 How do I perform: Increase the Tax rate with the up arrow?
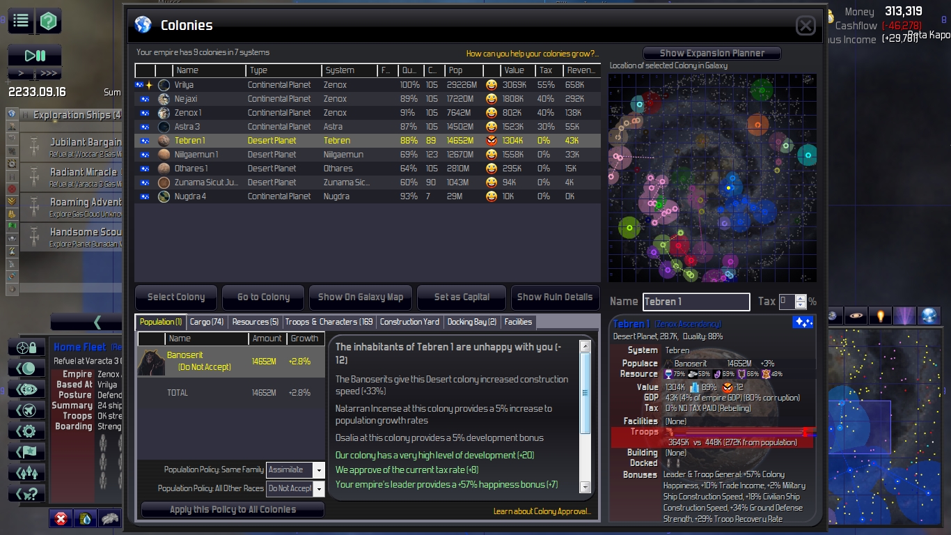click(x=801, y=298)
